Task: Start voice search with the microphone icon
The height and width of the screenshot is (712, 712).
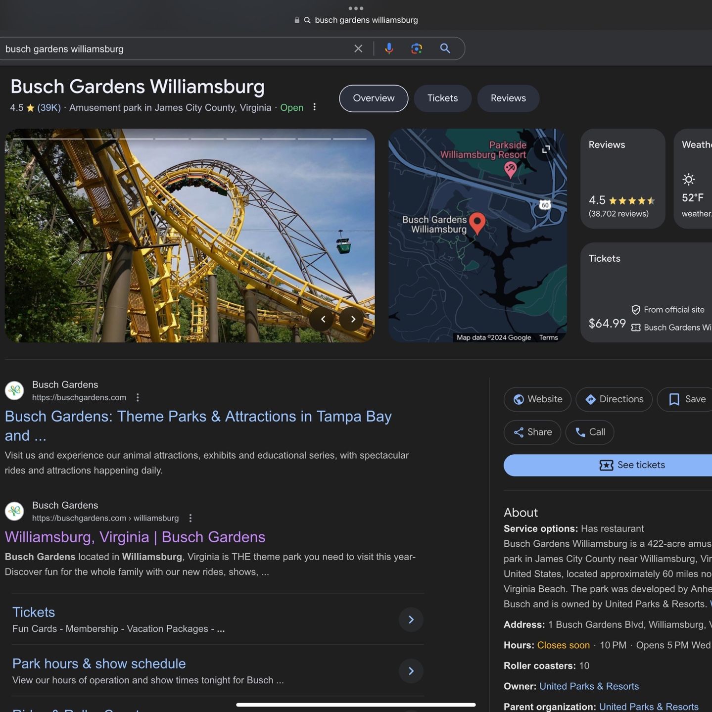Action: [x=389, y=48]
